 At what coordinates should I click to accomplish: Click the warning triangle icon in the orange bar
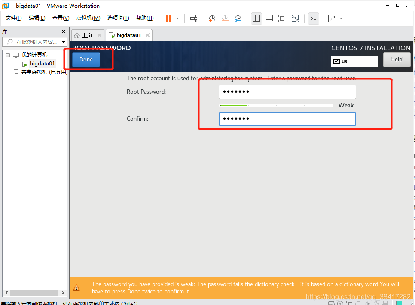coord(76,288)
